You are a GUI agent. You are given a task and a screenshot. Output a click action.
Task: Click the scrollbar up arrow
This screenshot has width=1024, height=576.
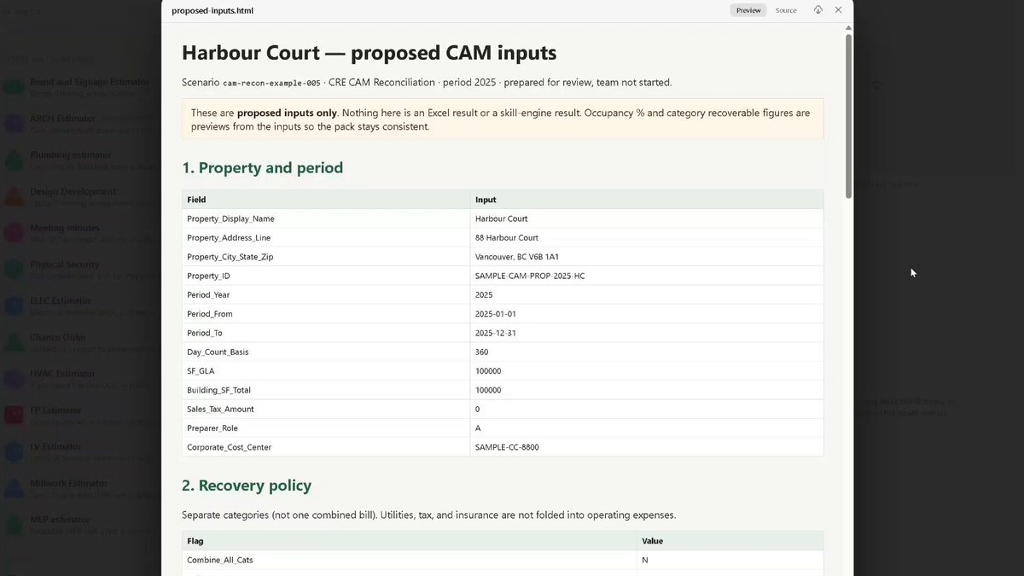pos(848,28)
